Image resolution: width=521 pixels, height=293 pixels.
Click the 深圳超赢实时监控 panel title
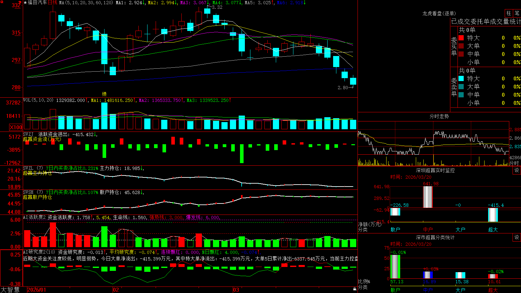pyautogui.click(x=435, y=170)
